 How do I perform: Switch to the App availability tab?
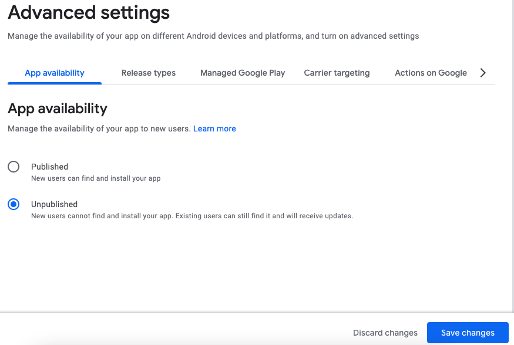tap(55, 73)
